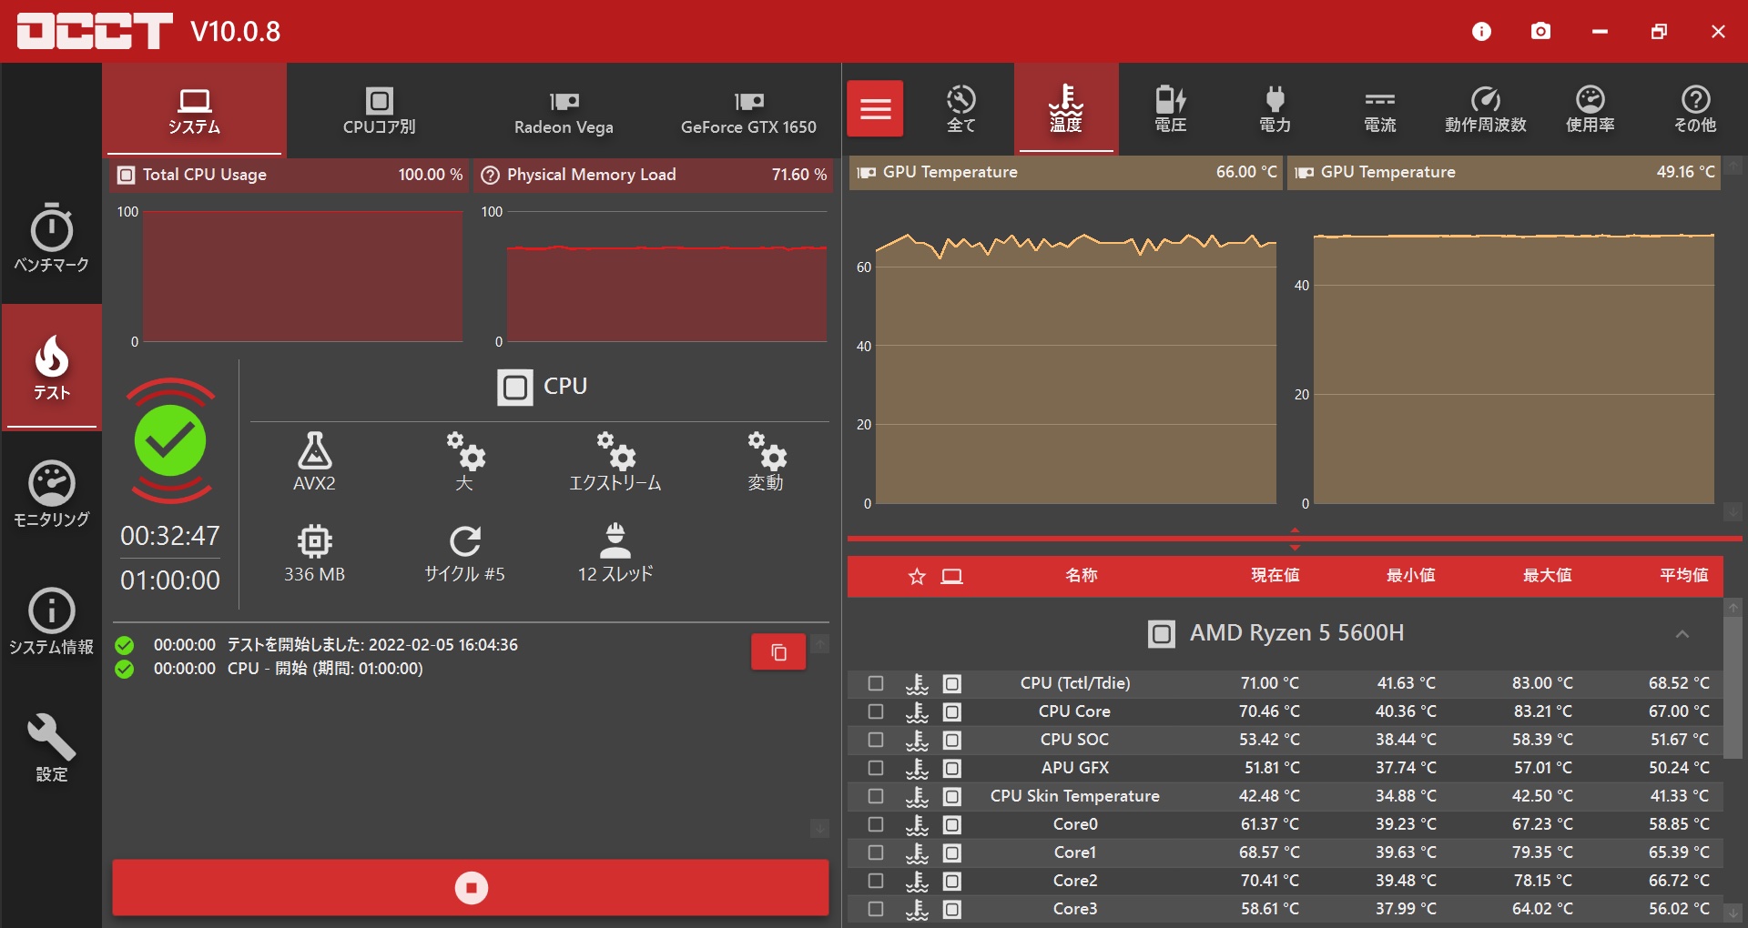Click the thermometer icon on Core0 row
The width and height of the screenshot is (1748, 928).
click(x=917, y=824)
